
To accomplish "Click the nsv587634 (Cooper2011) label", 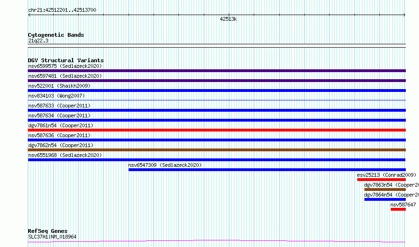I will click(x=59, y=115).
